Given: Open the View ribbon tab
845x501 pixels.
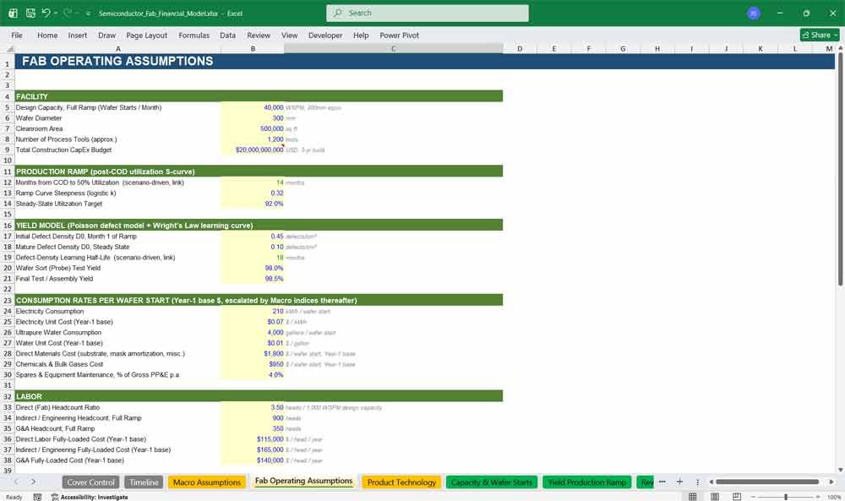Looking at the screenshot, I should pyautogui.click(x=289, y=35).
